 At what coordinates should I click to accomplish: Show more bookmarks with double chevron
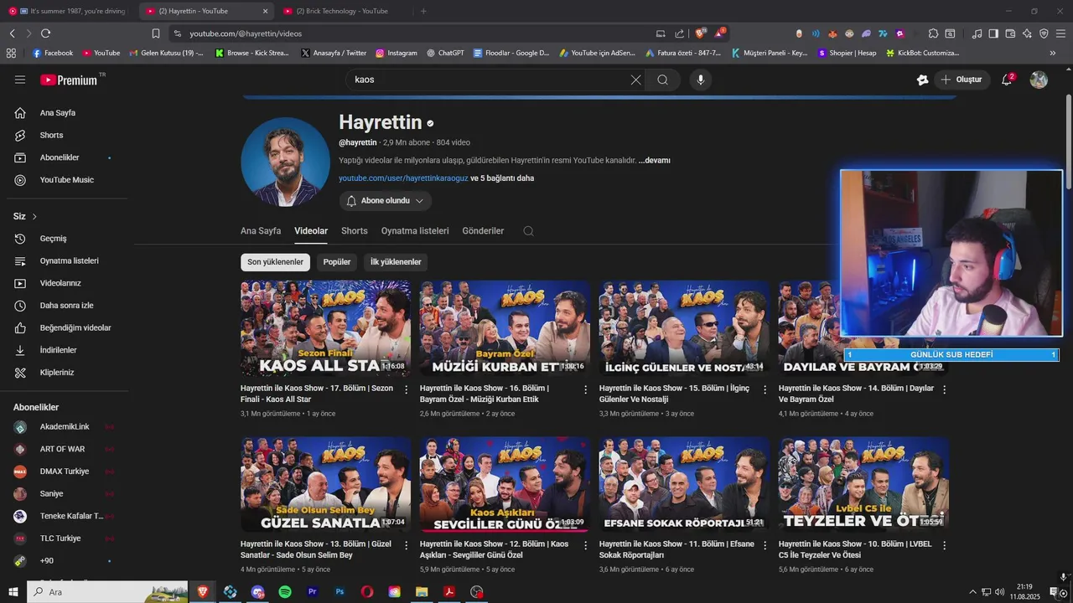pyautogui.click(x=1053, y=53)
